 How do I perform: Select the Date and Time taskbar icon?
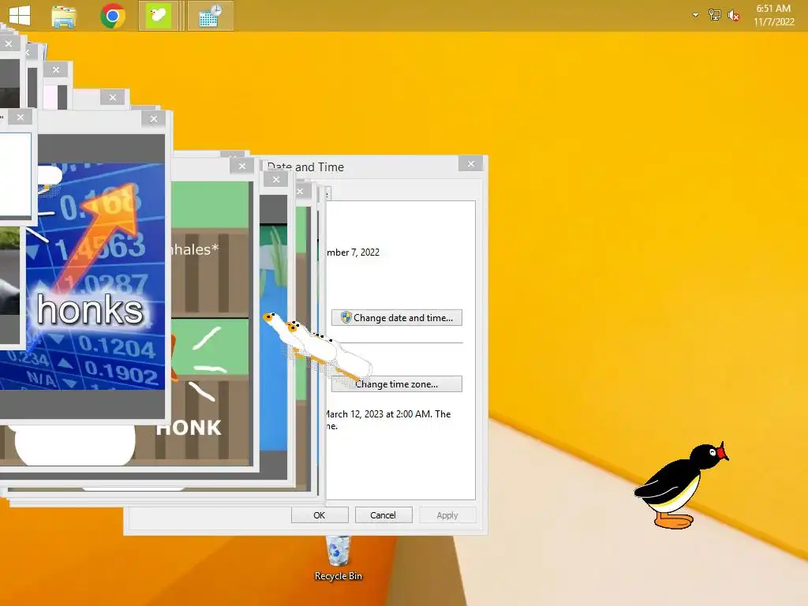(210, 16)
